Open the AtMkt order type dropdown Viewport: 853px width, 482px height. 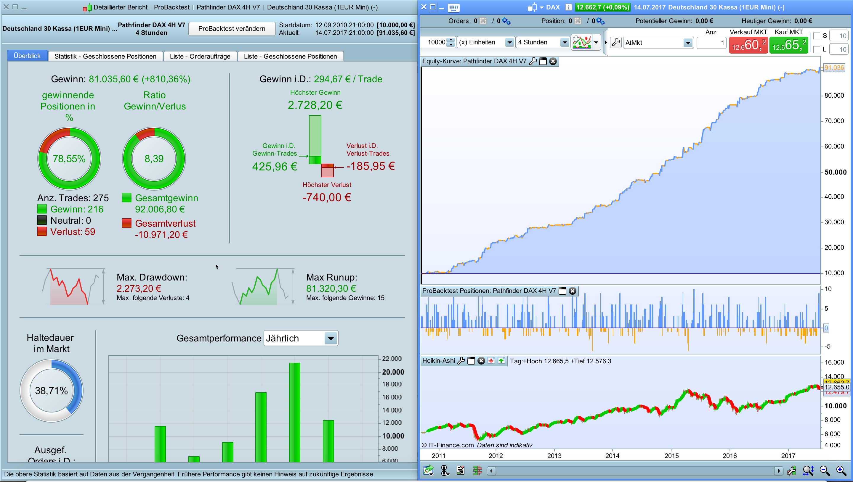click(688, 43)
